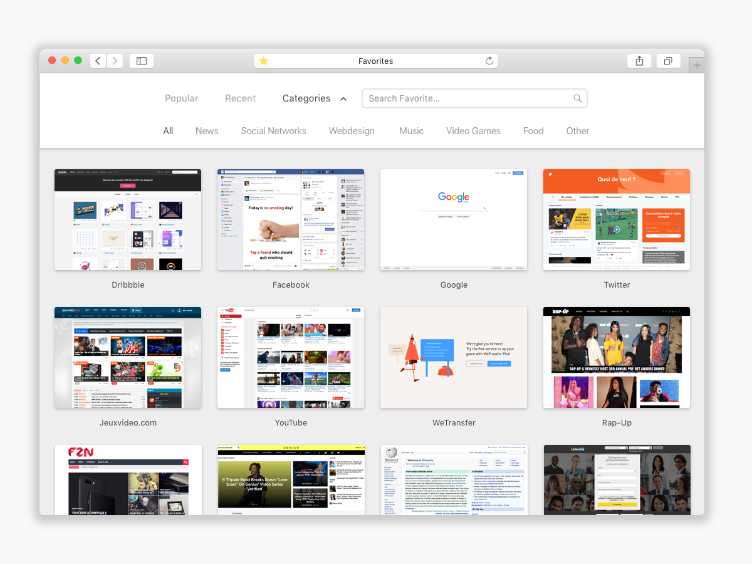Screen dimensions: 752x564
Task: Open the Google thumbnail
Action: (454, 219)
